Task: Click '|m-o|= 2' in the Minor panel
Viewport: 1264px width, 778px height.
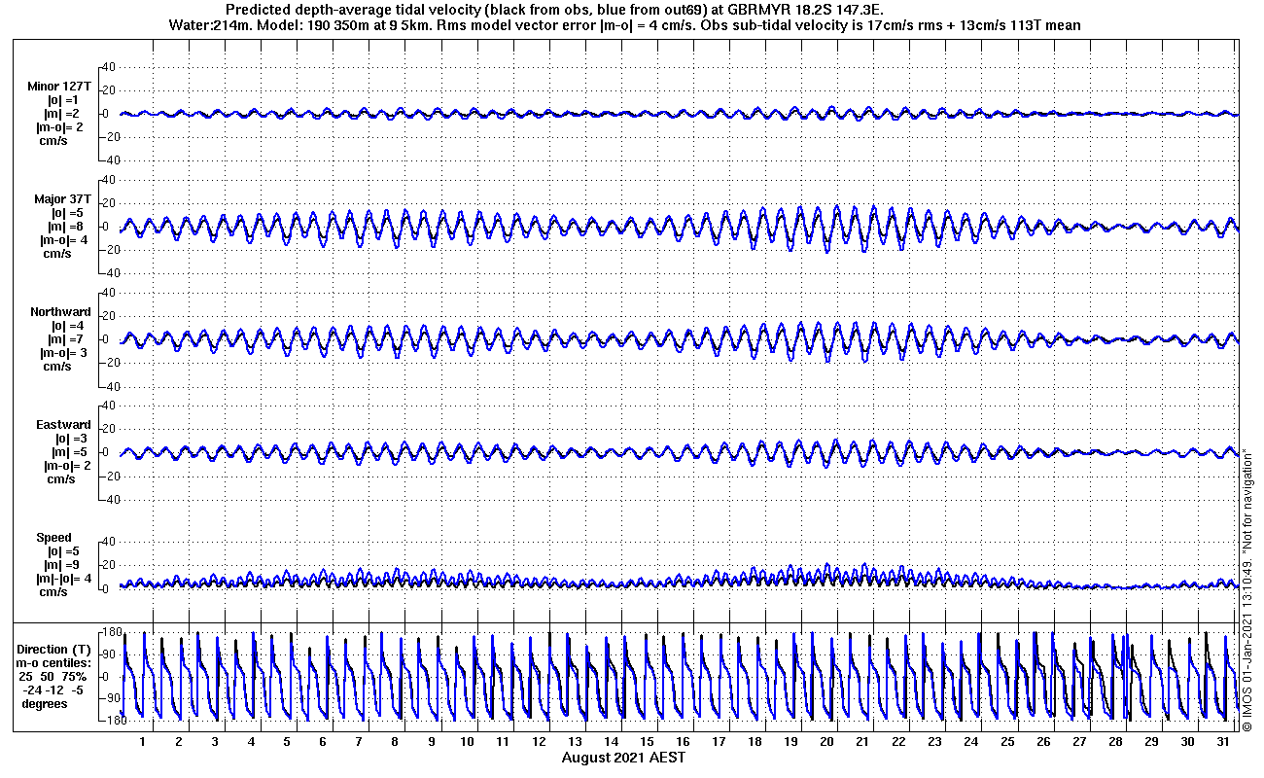Action: point(60,127)
